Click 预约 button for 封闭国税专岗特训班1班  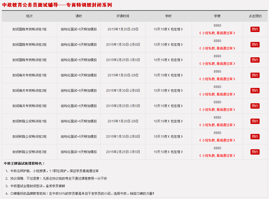pos(255,29)
